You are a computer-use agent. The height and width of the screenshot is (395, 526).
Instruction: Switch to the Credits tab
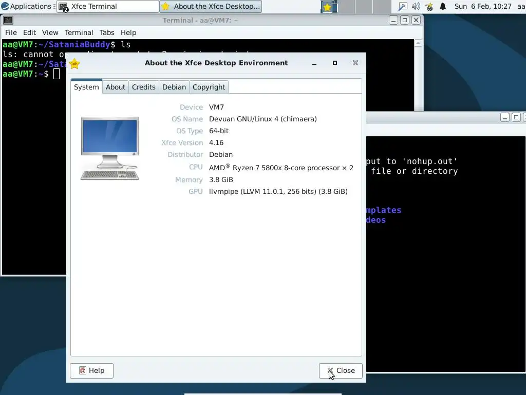144,87
